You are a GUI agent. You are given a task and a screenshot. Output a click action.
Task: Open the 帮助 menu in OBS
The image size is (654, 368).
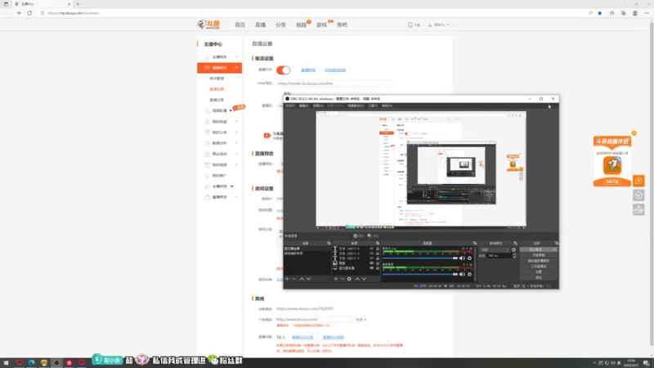(x=387, y=106)
